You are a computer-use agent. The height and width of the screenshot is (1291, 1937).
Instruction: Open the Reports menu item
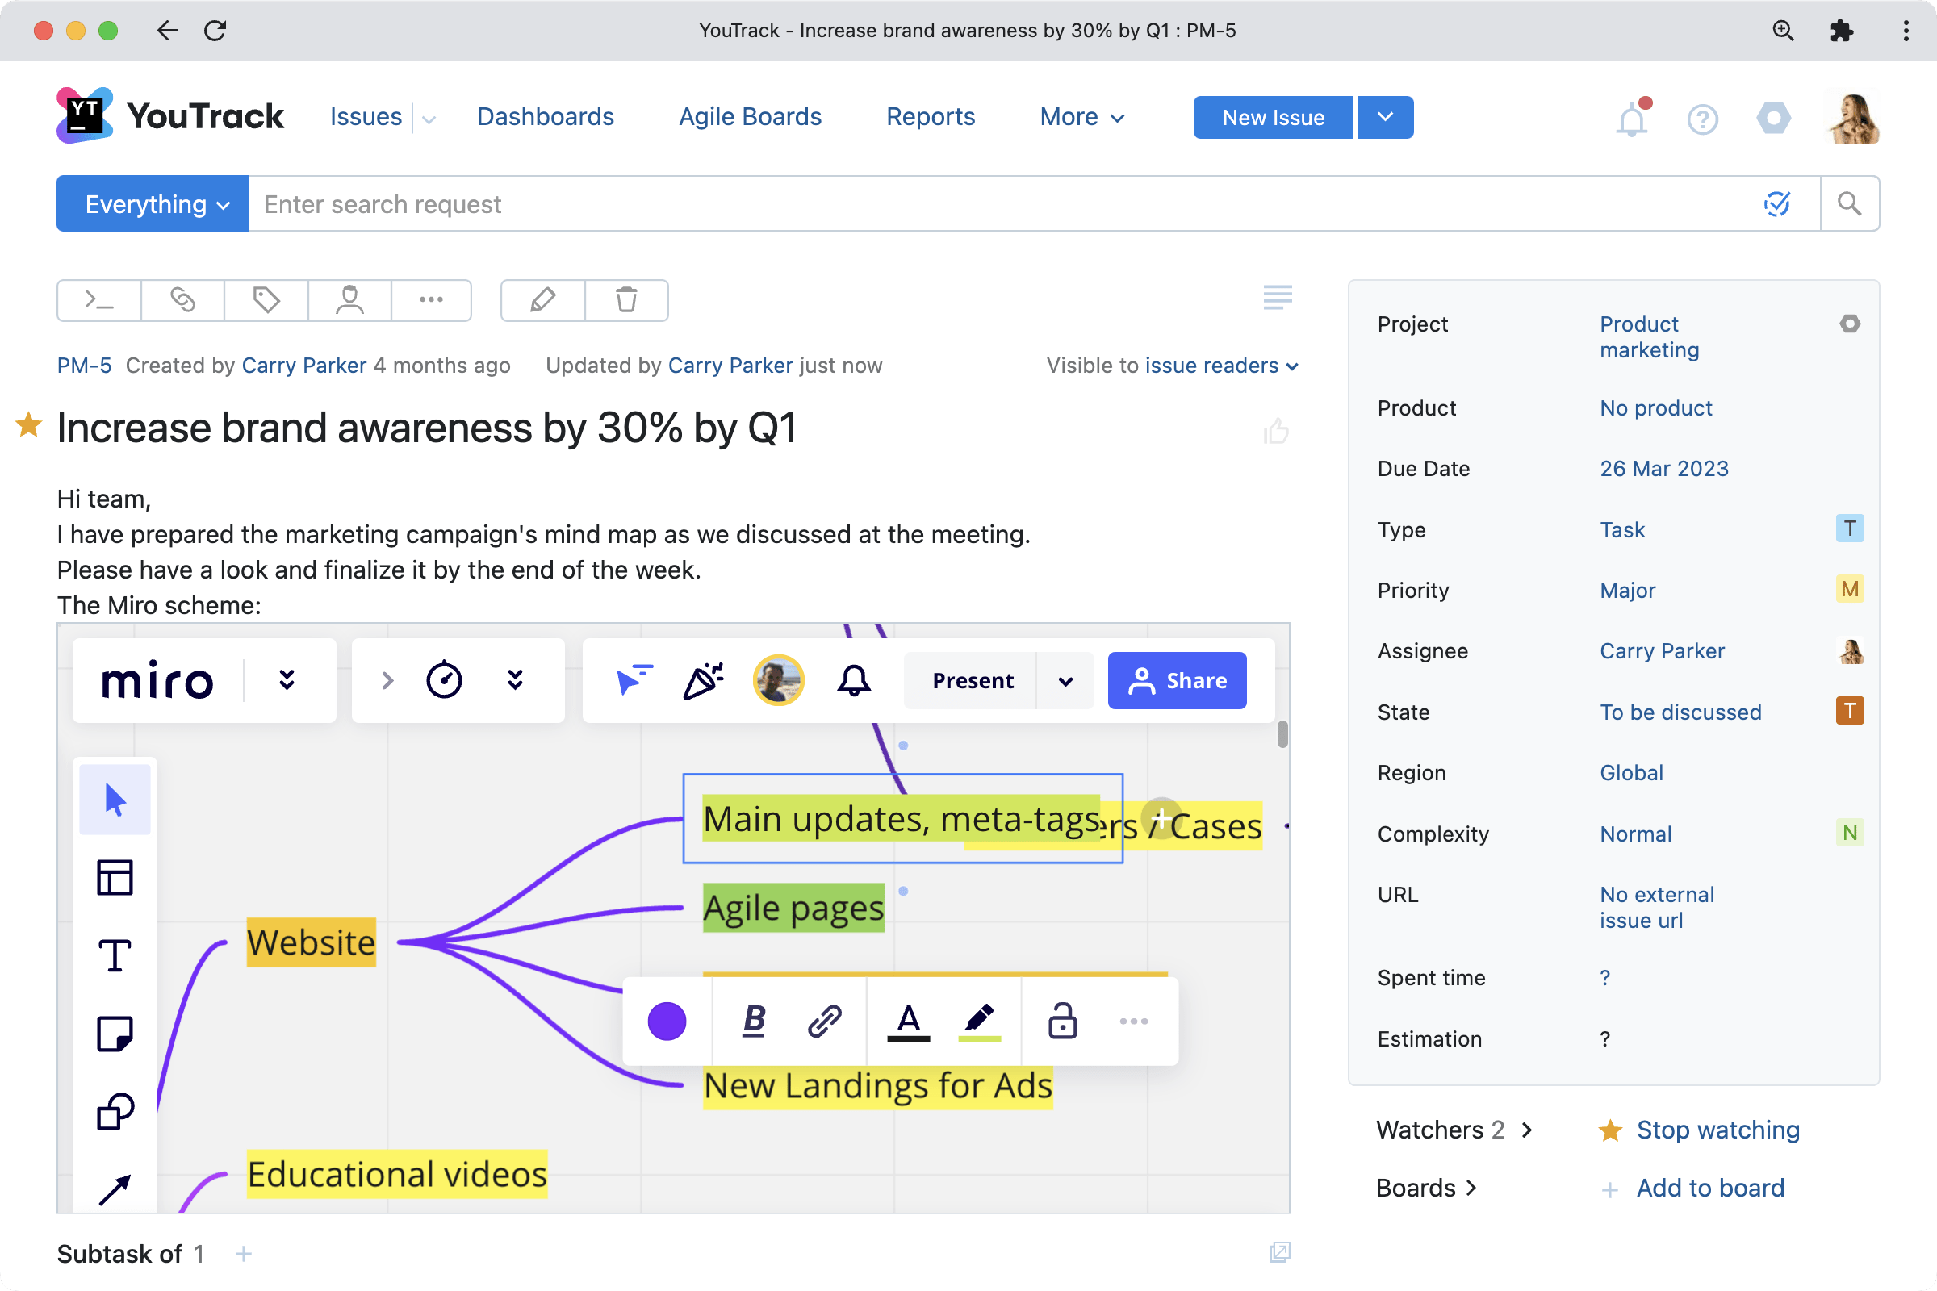pyautogui.click(x=930, y=117)
